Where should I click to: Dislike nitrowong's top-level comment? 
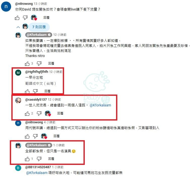point(25,18)
